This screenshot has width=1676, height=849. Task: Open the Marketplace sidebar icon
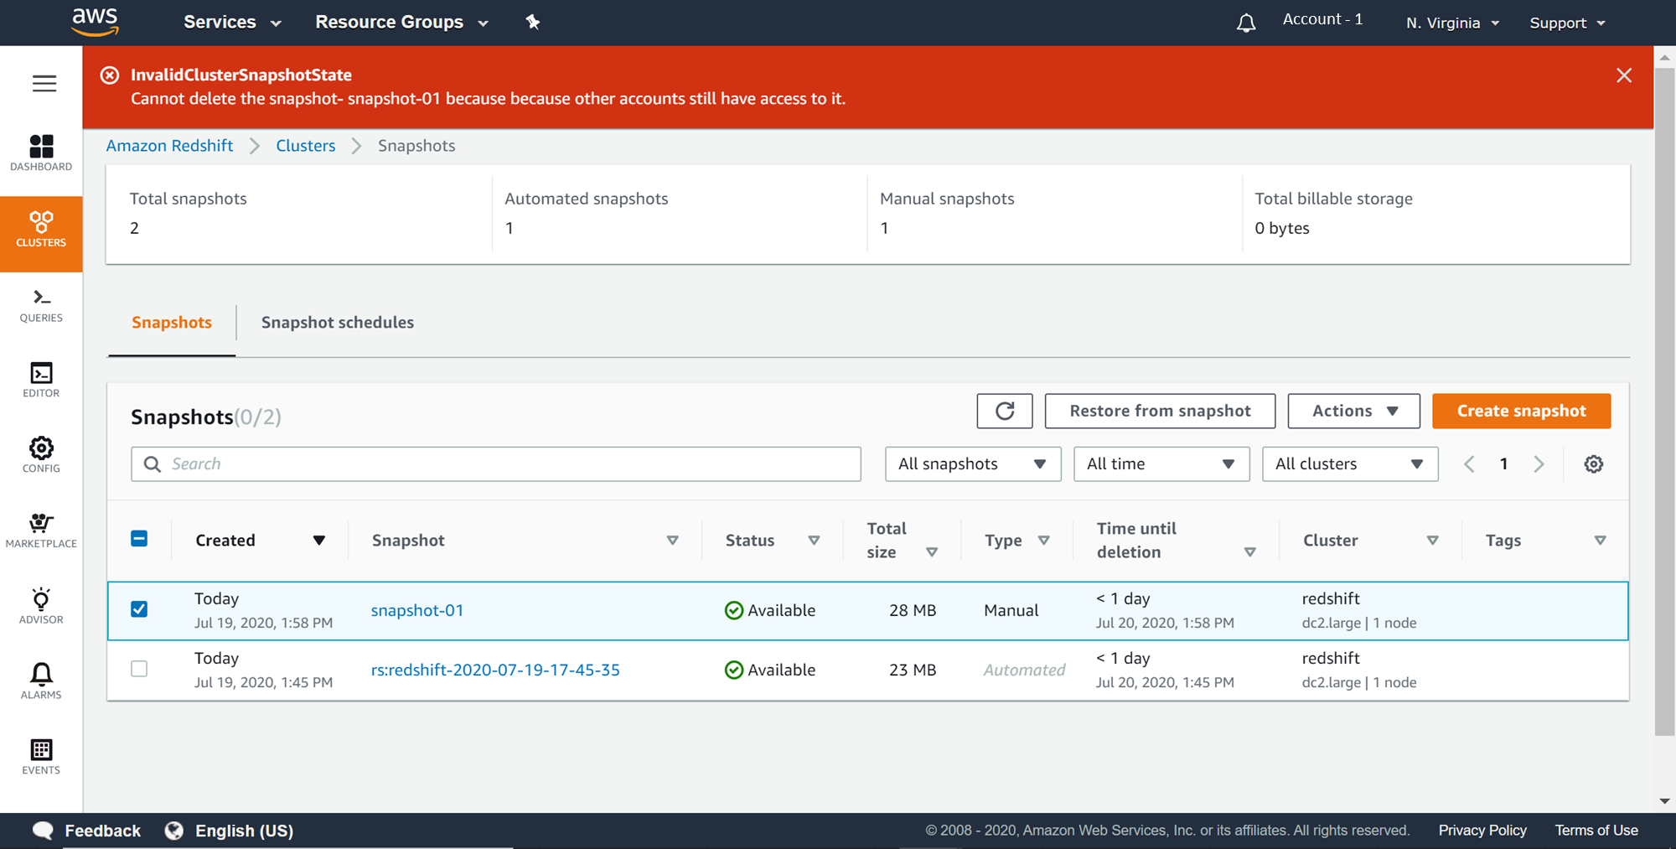click(41, 531)
